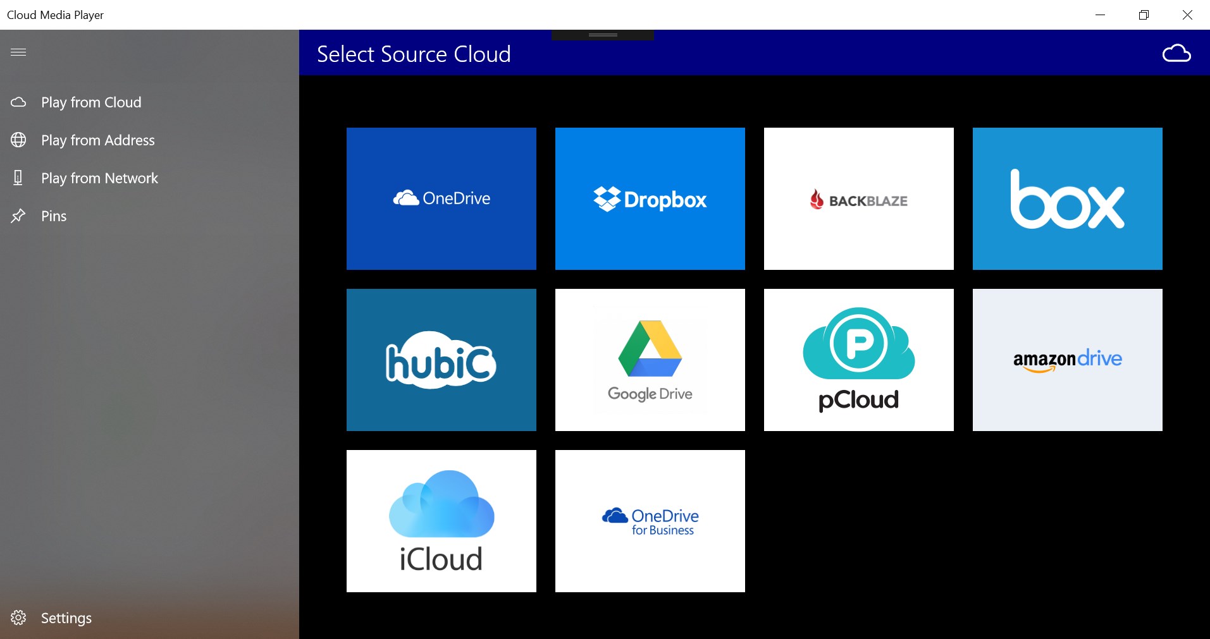Minimize the Cloud Media Player window
The height and width of the screenshot is (639, 1210).
click(1101, 15)
